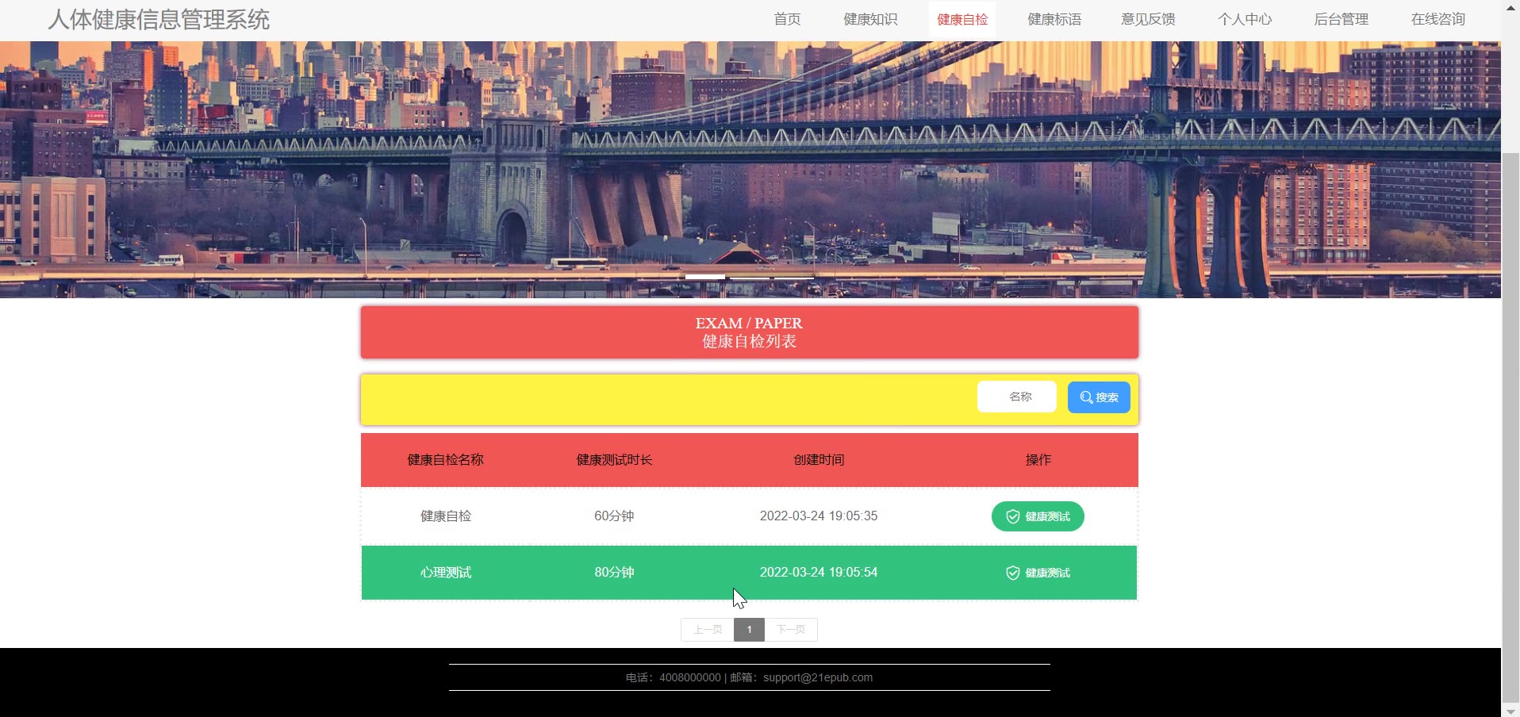The image size is (1520, 717).
Task: Focus the 名称 search input field
Action: [x=1017, y=397]
